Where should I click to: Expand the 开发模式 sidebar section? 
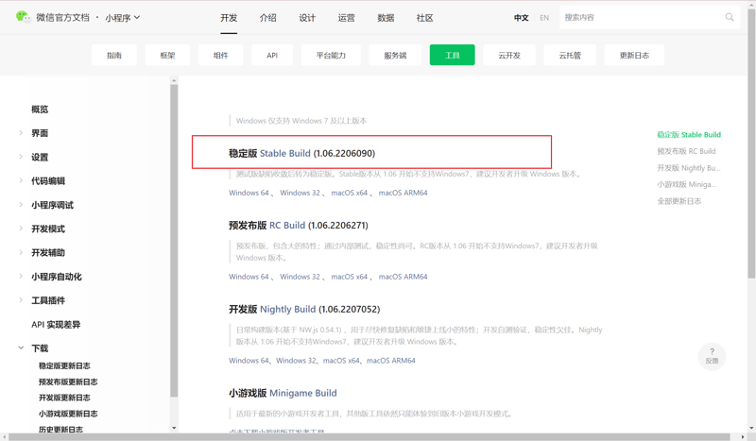tap(21, 229)
